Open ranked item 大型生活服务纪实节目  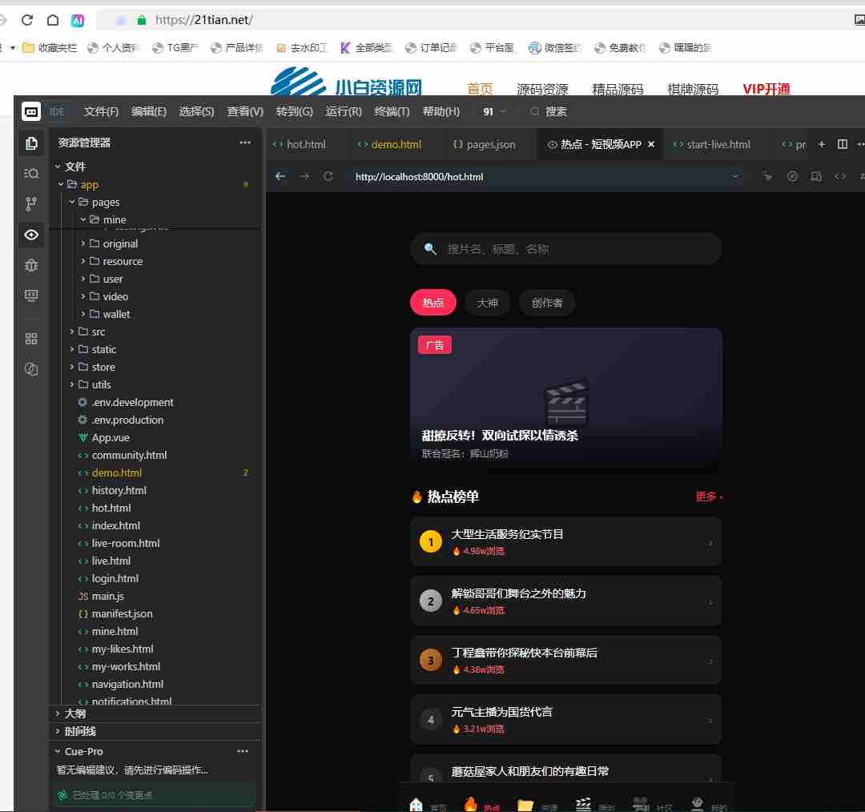click(x=566, y=541)
